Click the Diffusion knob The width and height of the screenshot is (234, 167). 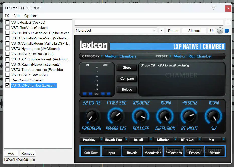pyautogui.click(x=165, y=116)
